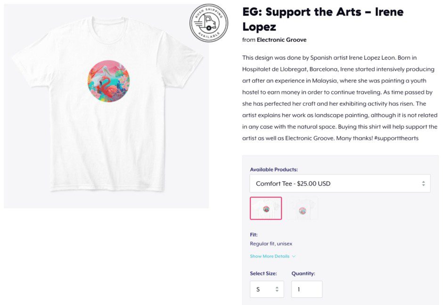Click the Fit heading
Viewport: 443px width, 305px height.
(x=254, y=235)
